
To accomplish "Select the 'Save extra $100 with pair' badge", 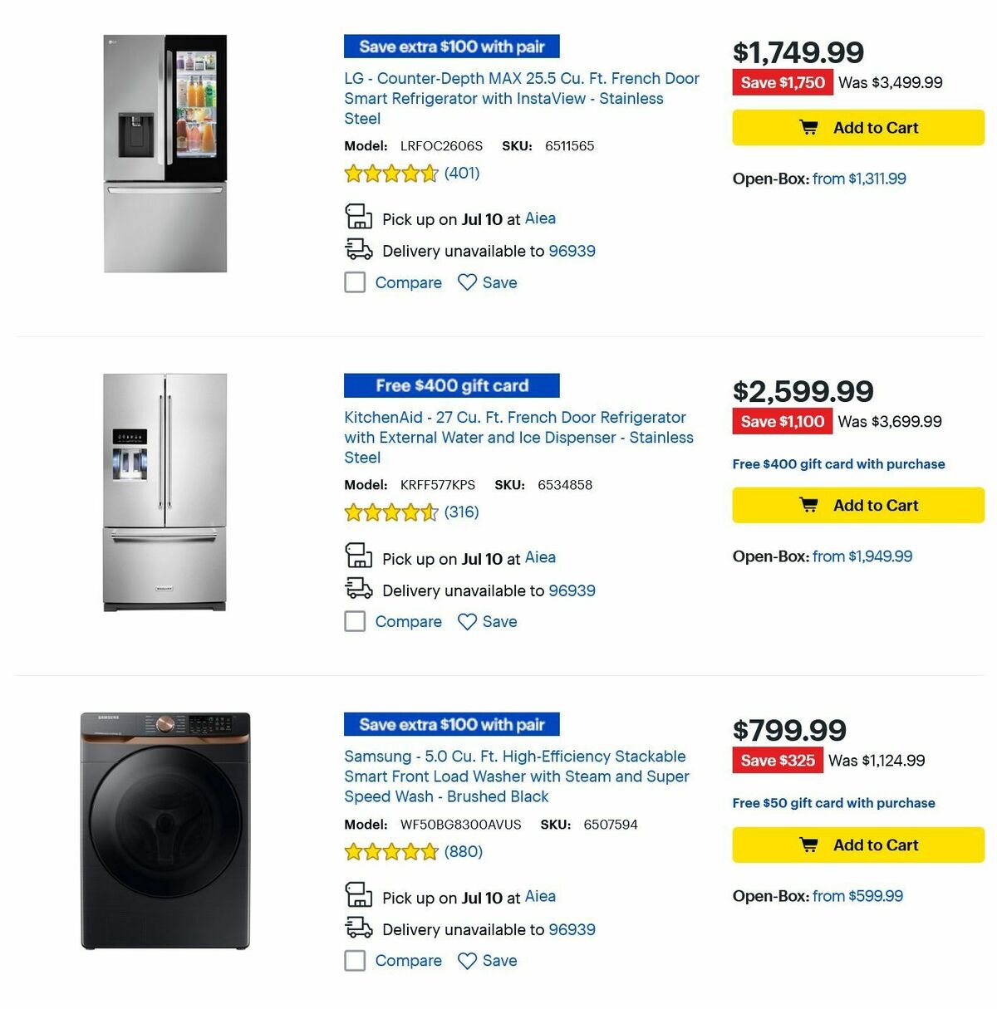I will tap(451, 47).
